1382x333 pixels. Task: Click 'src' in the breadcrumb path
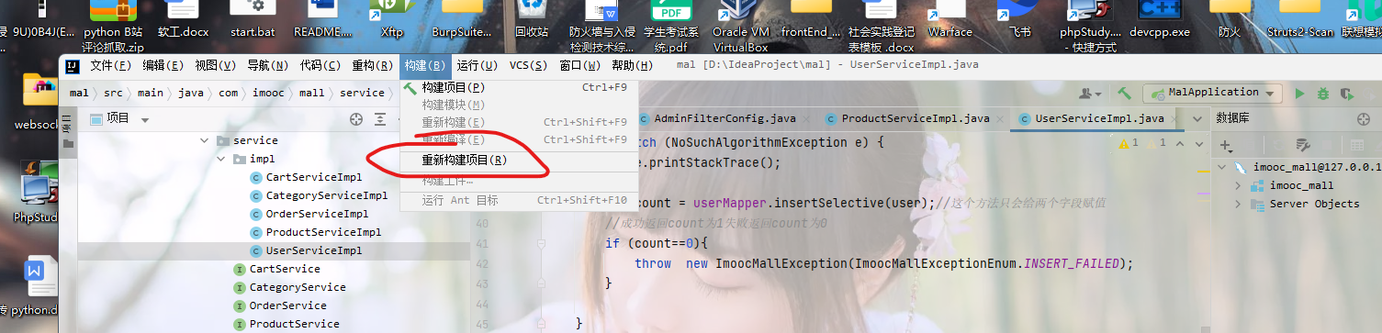coord(113,93)
